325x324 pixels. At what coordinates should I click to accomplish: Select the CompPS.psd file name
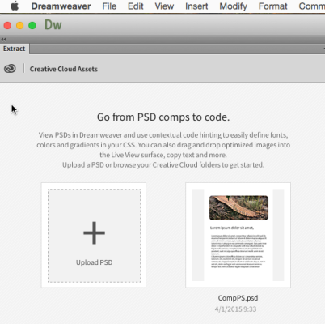point(238,298)
